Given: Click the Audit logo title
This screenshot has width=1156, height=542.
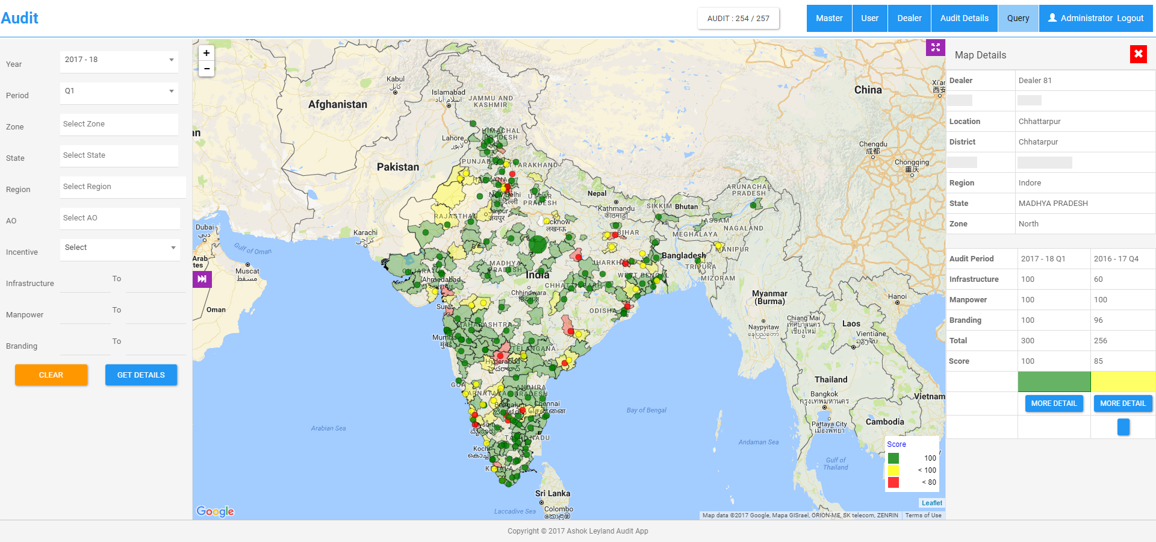Looking at the screenshot, I should click(x=20, y=18).
